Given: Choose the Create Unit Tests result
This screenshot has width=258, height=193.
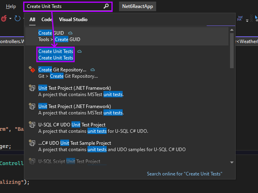Looking at the screenshot, I should click(x=127, y=55).
